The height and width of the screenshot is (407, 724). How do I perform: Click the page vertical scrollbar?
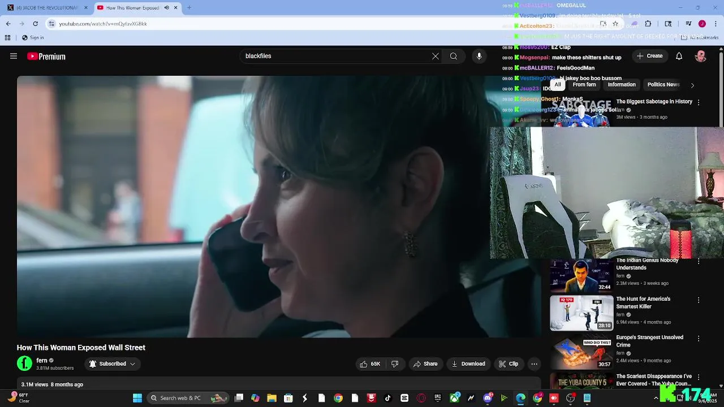click(721, 90)
